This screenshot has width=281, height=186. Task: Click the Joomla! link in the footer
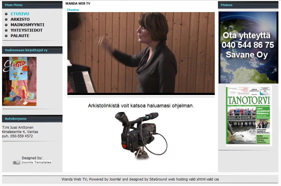pos(115,179)
